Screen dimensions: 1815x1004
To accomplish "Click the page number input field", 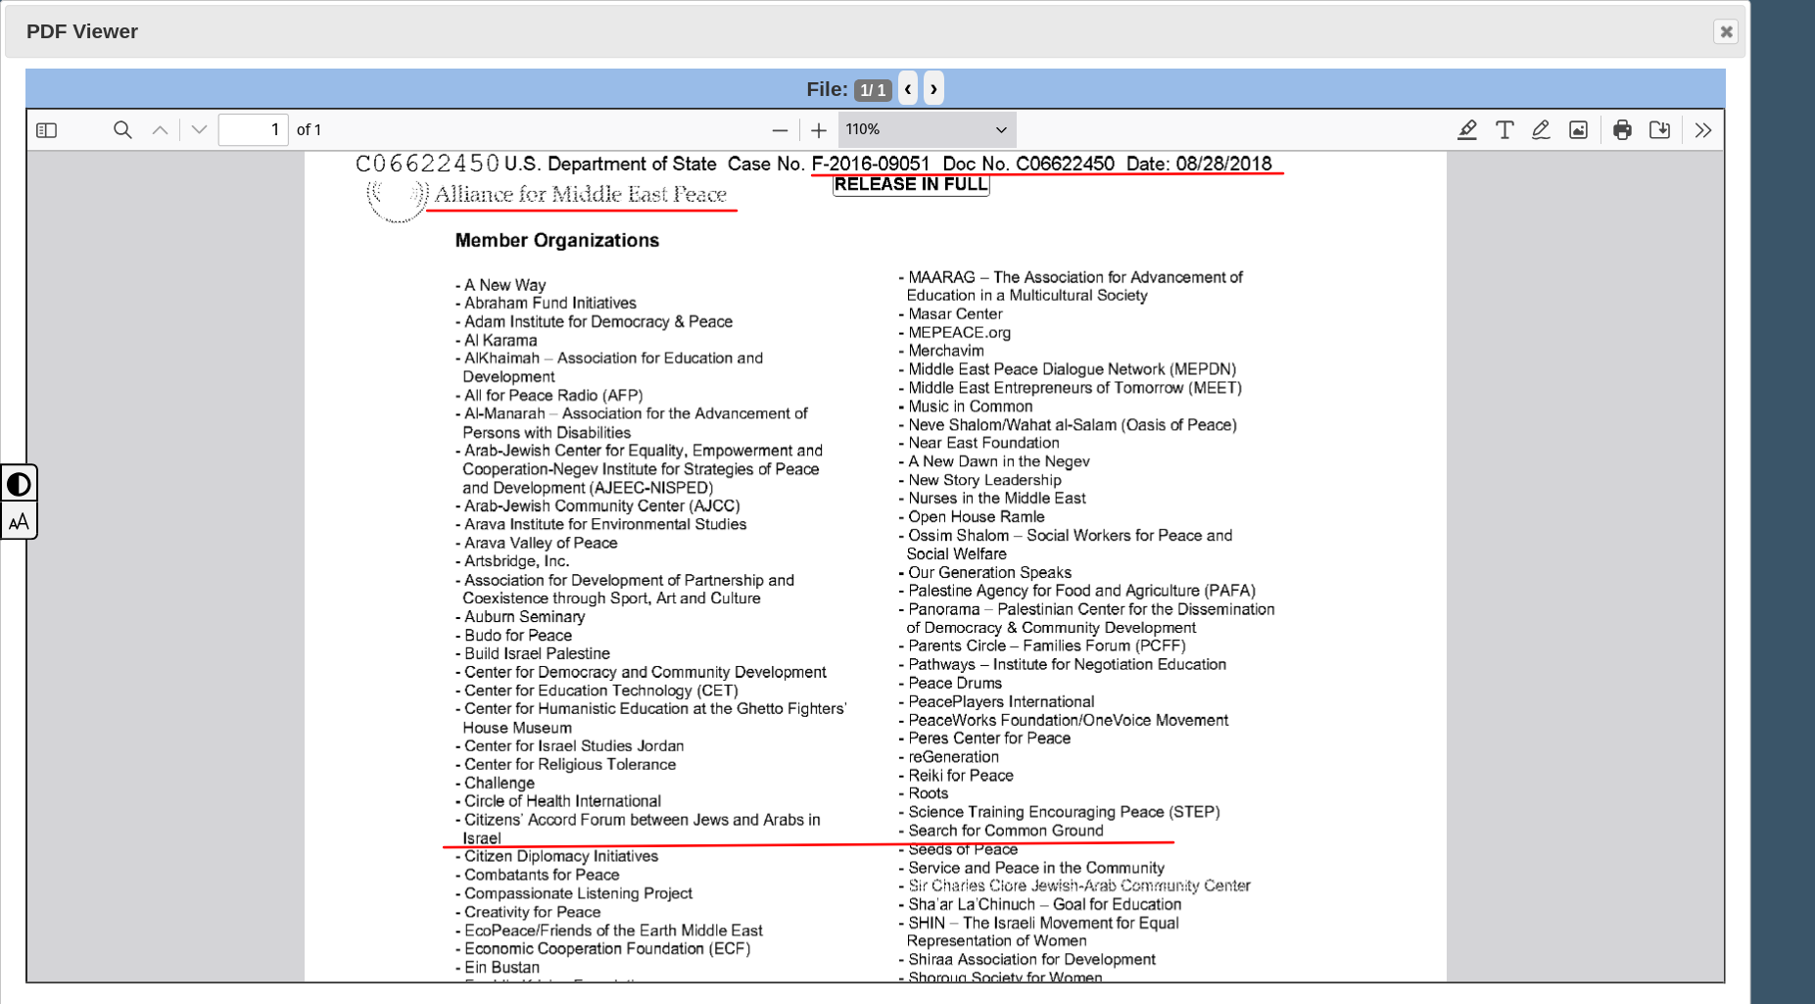I will pyautogui.click(x=253, y=130).
